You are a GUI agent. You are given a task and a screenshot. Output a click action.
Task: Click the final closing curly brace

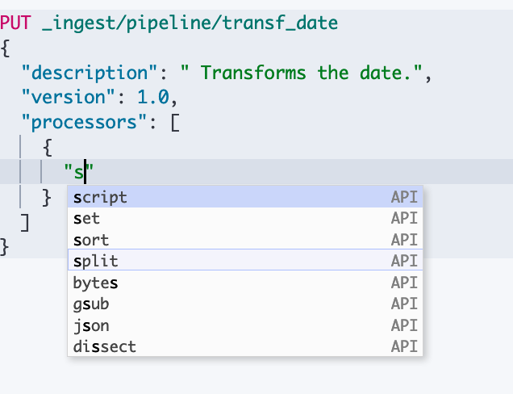pos(5,245)
